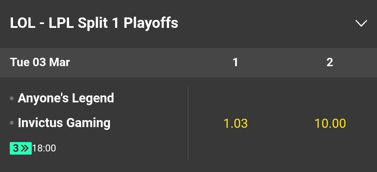Click the Mar month text in date row
The width and height of the screenshot is (377, 172).
coord(60,62)
